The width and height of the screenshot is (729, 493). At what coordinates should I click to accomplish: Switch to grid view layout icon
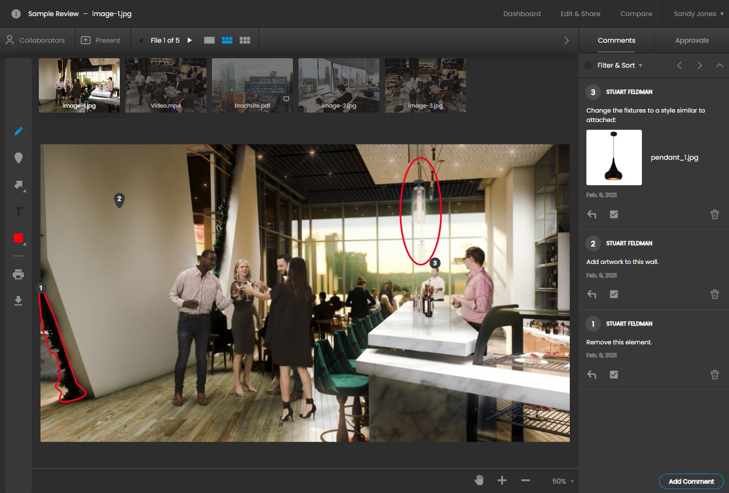click(245, 40)
